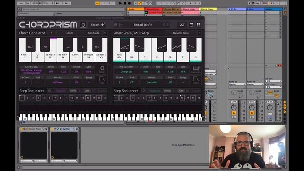Open the All Chords dropdown

pyautogui.click(x=93, y=33)
